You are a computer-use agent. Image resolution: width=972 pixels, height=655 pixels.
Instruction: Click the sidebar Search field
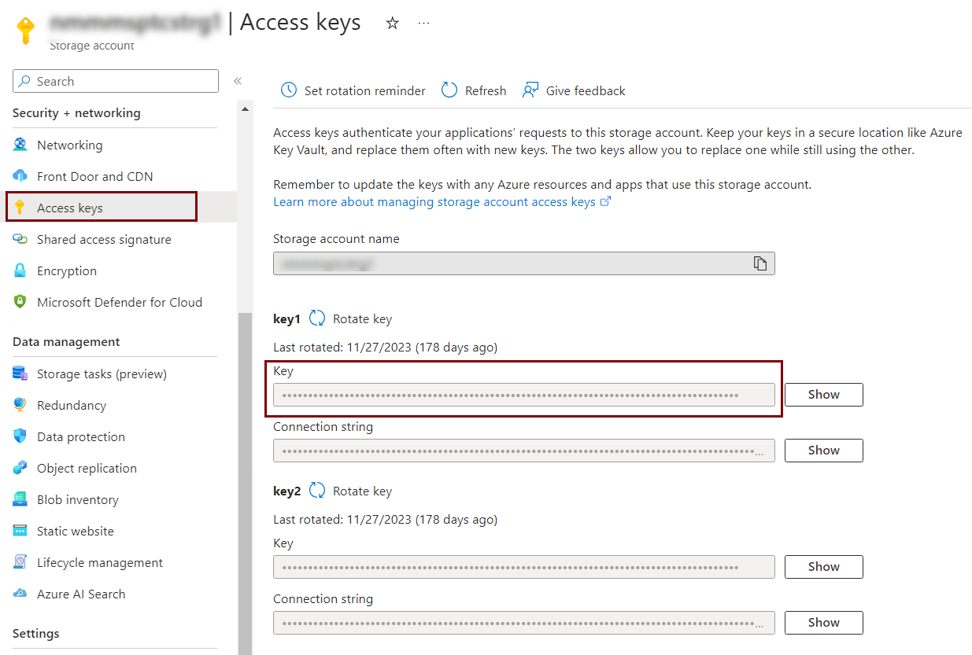(116, 81)
